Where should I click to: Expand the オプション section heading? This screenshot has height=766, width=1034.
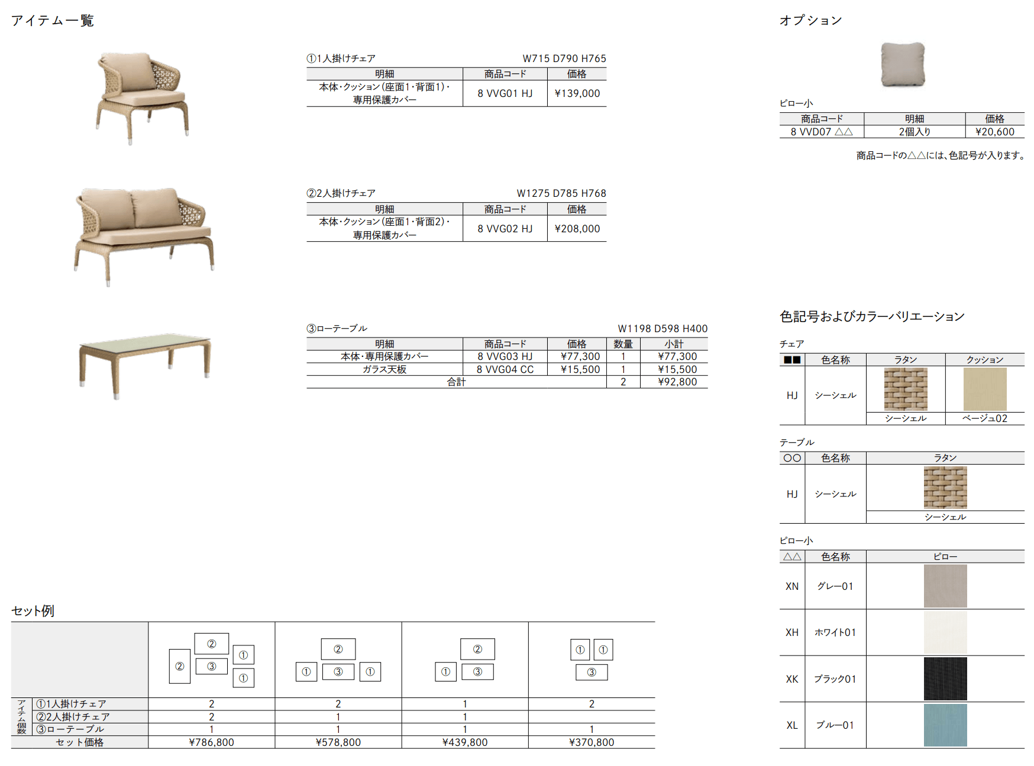click(812, 20)
